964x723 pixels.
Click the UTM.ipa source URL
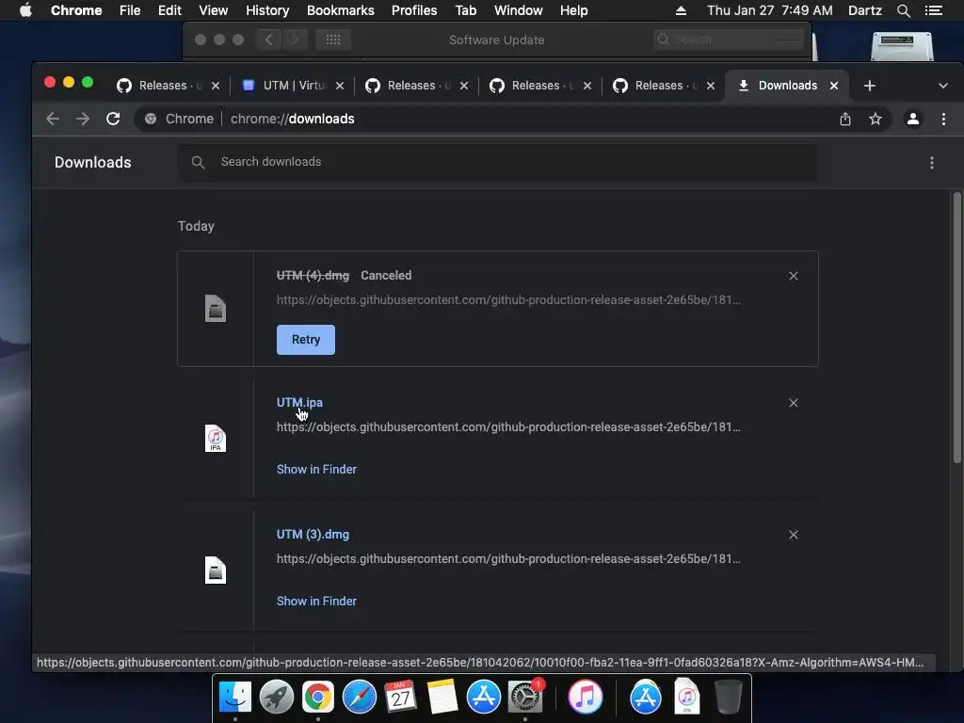(508, 427)
